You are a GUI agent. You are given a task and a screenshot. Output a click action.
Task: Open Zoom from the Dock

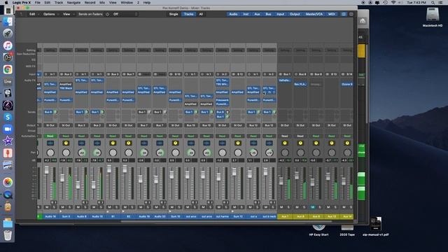click(x=8, y=129)
